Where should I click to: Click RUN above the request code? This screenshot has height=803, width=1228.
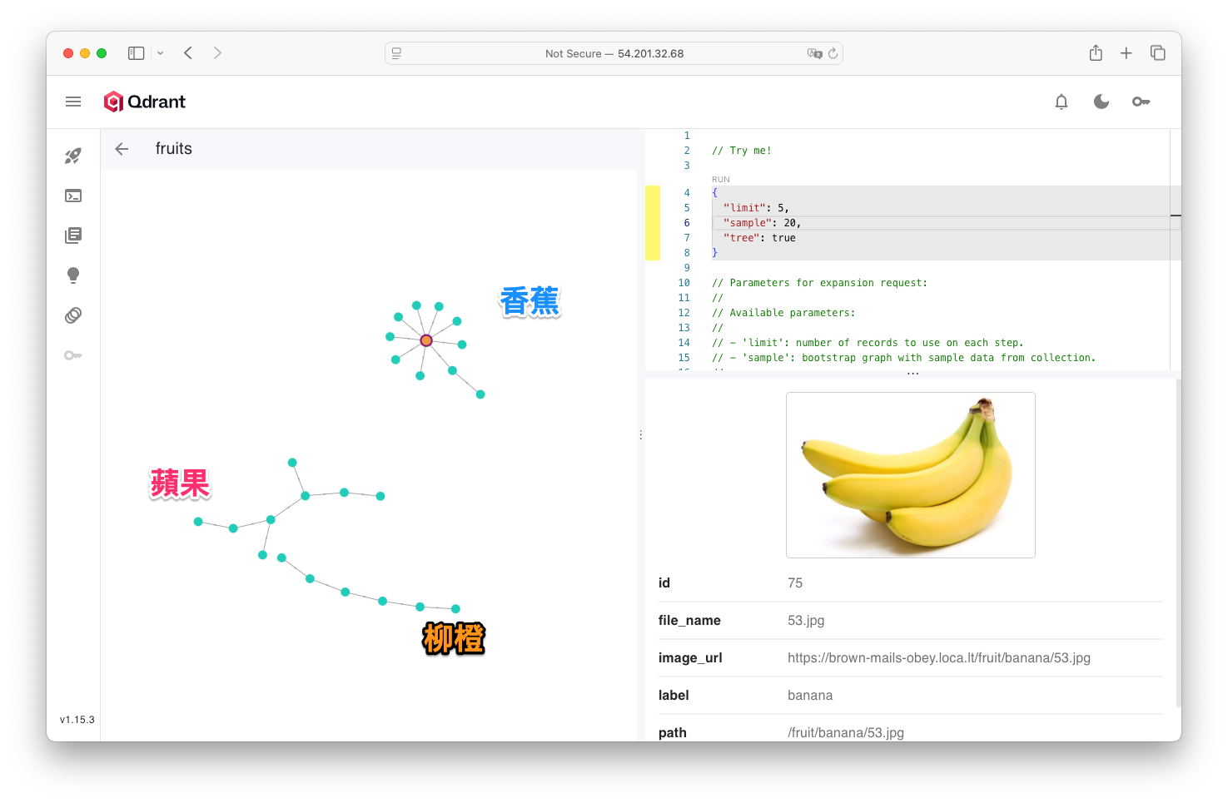tap(721, 180)
